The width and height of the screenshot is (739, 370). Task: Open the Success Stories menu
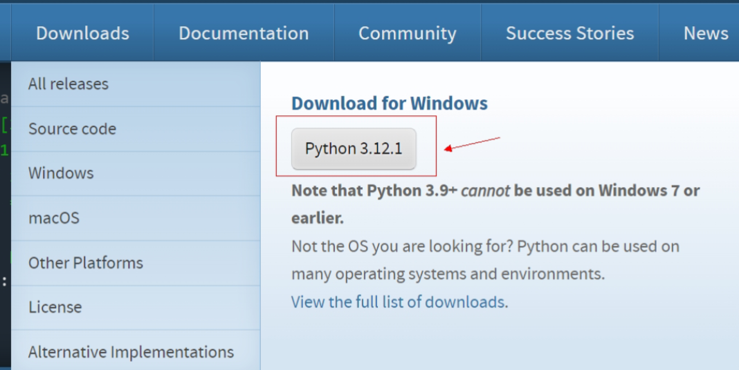tap(569, 33)
